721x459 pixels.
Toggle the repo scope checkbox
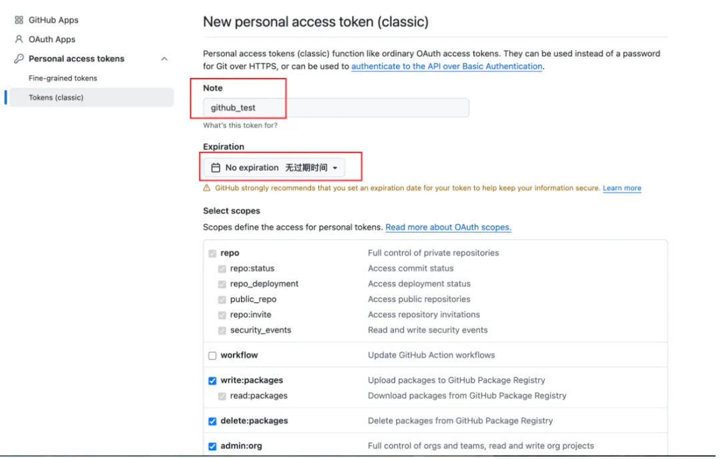212,254
